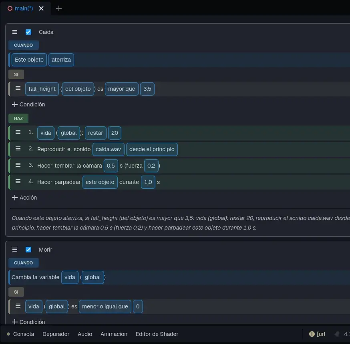Click the HAZ label in the Caída event
Image resolution: width=350 pixels, height=344 pixels.
tap(18, 118)
